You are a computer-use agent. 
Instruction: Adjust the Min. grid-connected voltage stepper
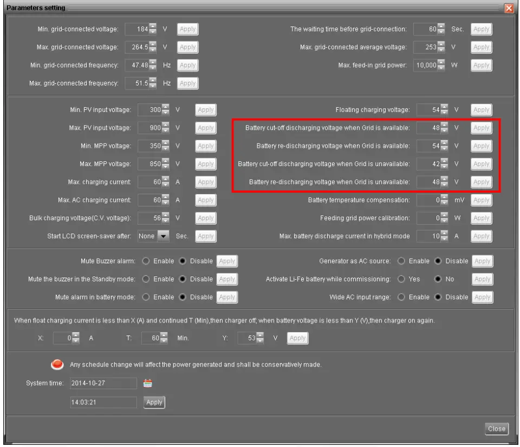tap(153, 29)
